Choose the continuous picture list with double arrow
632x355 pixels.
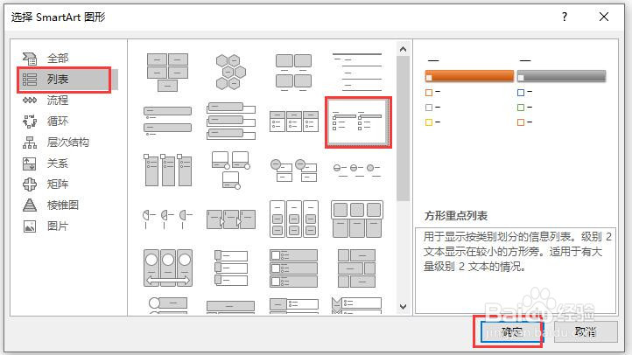tap(168, 268)
